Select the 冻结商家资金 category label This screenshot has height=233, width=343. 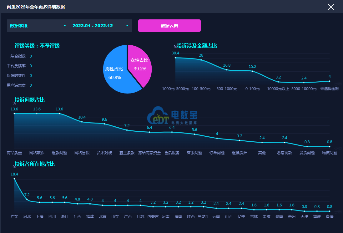(149, 153)
